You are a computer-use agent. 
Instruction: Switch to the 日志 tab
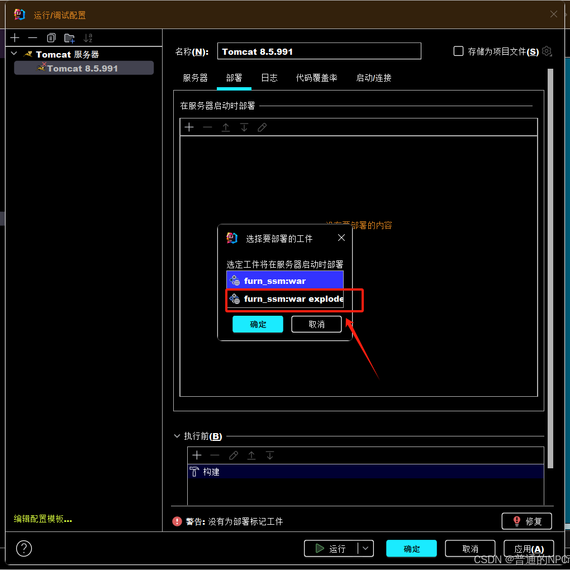269,78
